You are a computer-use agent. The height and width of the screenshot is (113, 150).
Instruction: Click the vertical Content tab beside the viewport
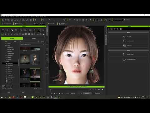point(47,31)
